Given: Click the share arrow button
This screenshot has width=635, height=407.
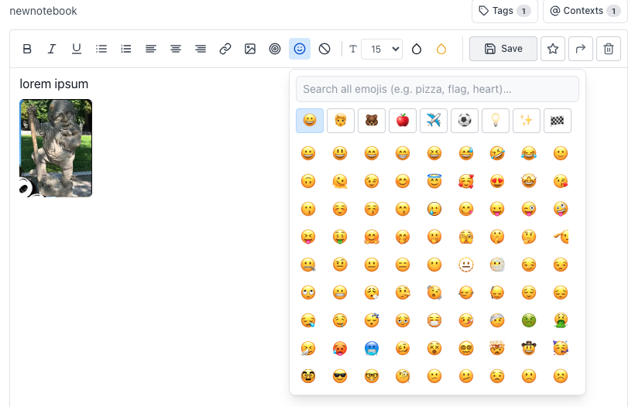Looking at the screenshot, I should pyautogui.click(x=581, y=49).
